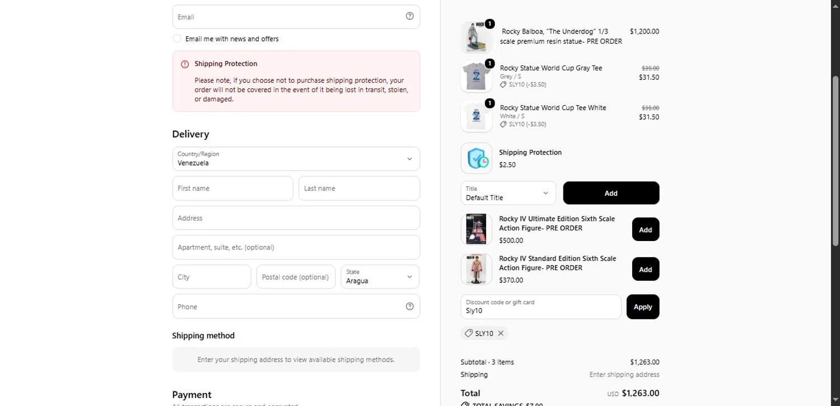Click the Rocky IV Standard Edition $370.00 price

click(x=511, y=280)
